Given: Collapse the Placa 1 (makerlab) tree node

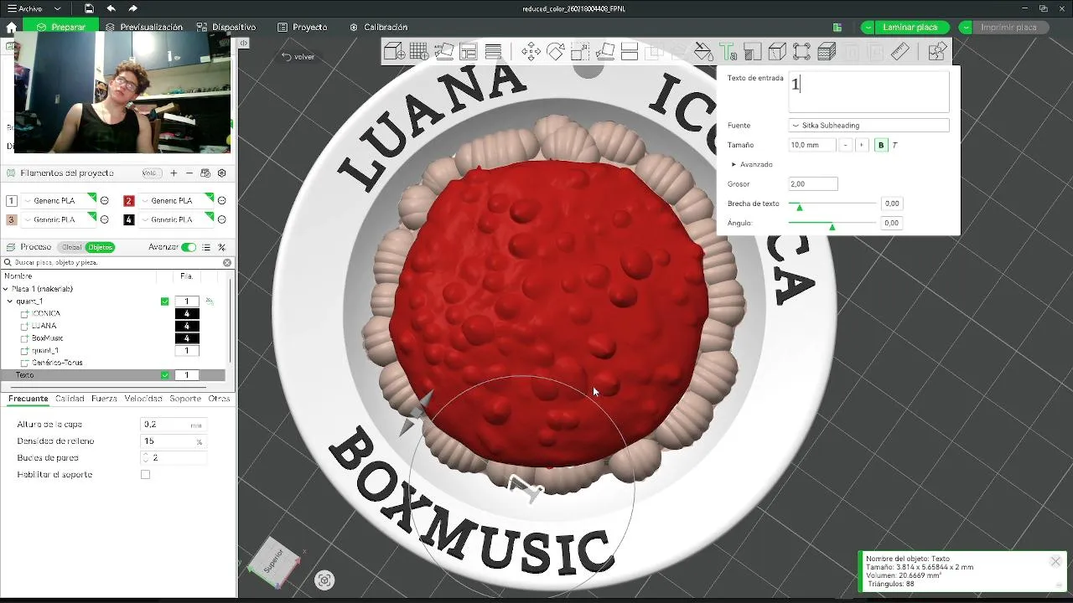Looking at the screenshot, I should [6, 289].
